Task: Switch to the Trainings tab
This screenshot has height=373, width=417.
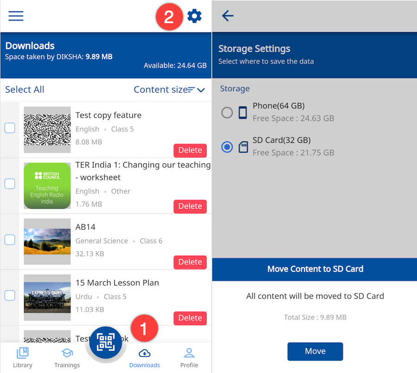Action: point(67,358)
